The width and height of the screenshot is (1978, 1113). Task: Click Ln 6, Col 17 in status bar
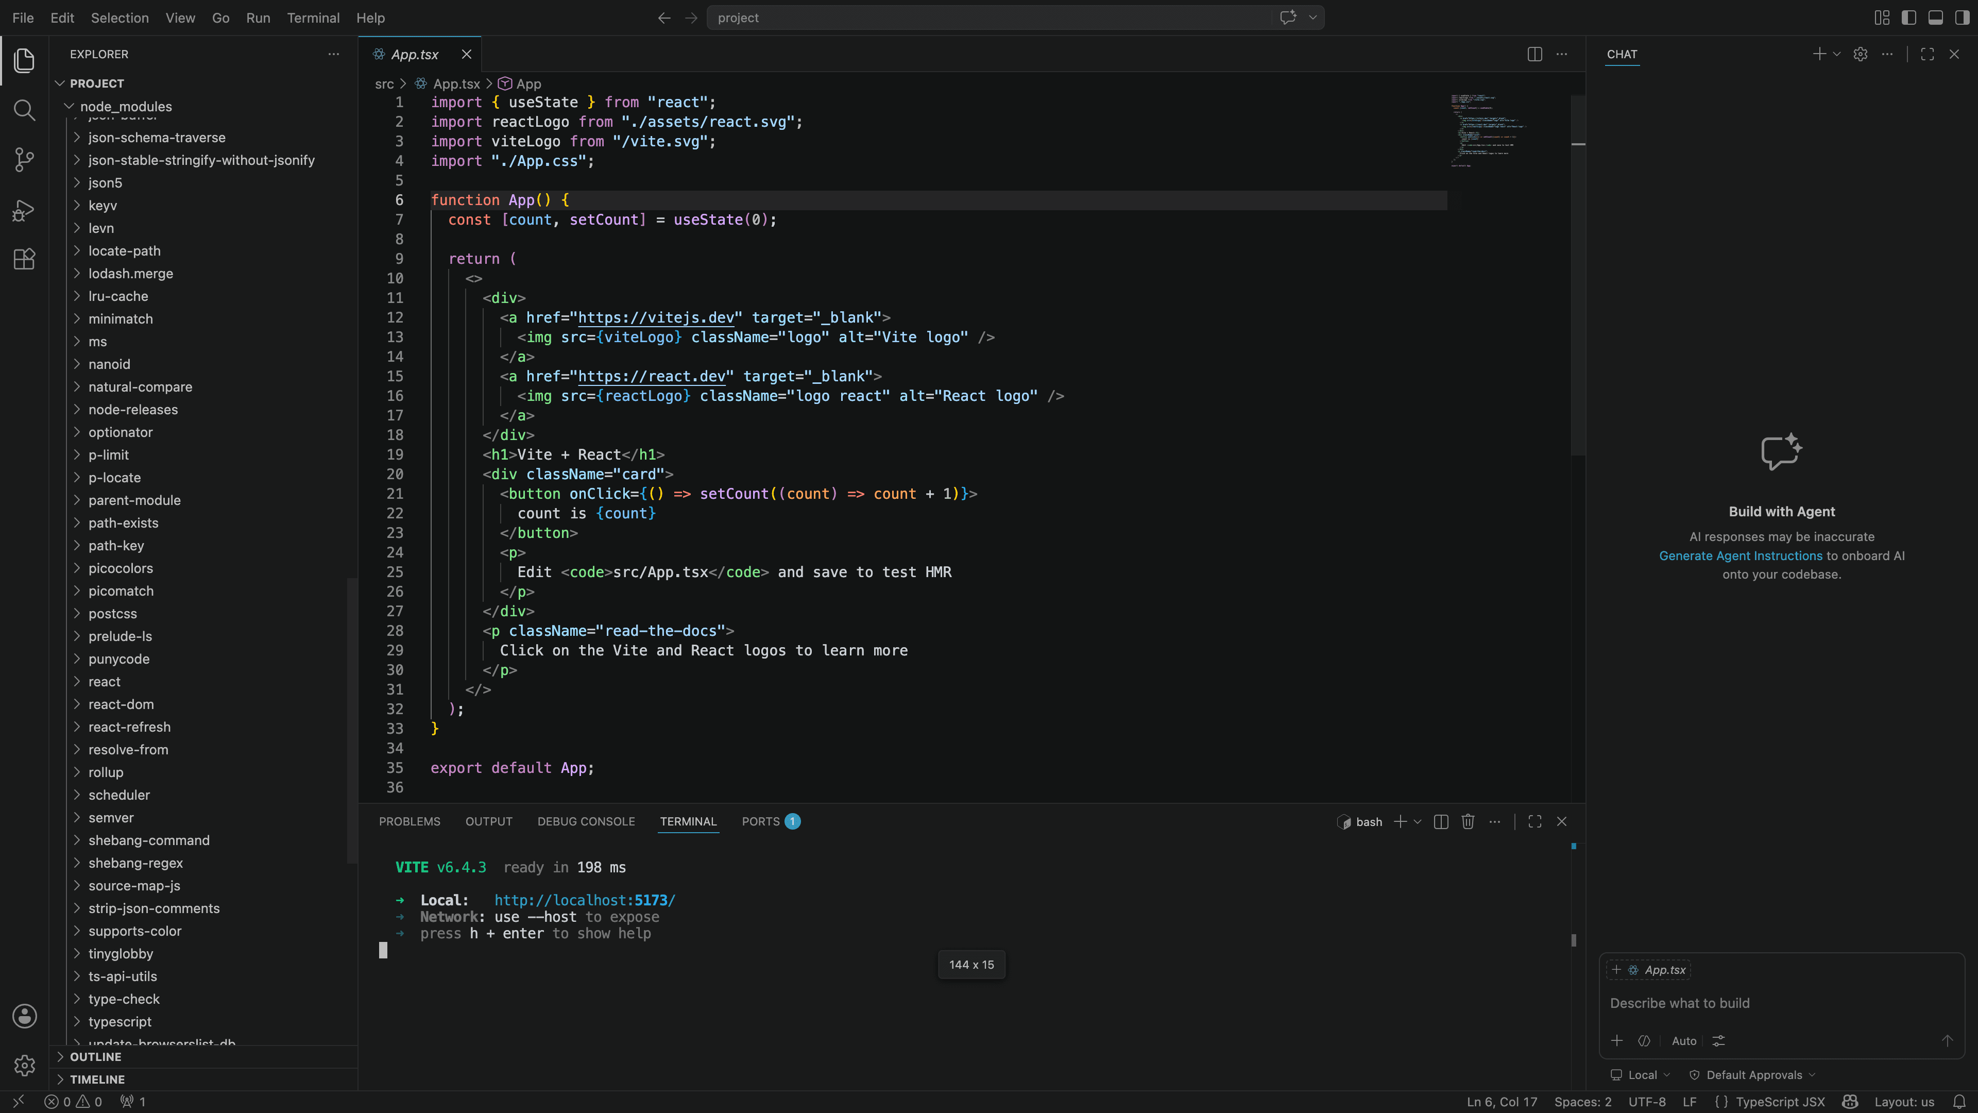[1502, 1102]
